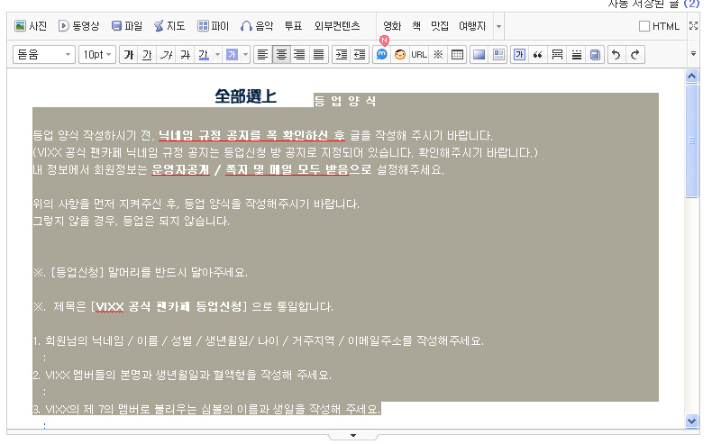712x444 pixels.
Task: Click the 등 업 양 식 title text
Action: pos(345,101)
